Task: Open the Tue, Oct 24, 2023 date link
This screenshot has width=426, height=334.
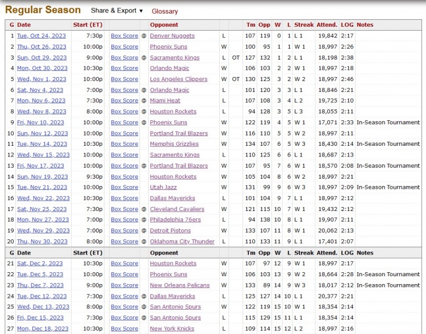Action: point(41,36)
